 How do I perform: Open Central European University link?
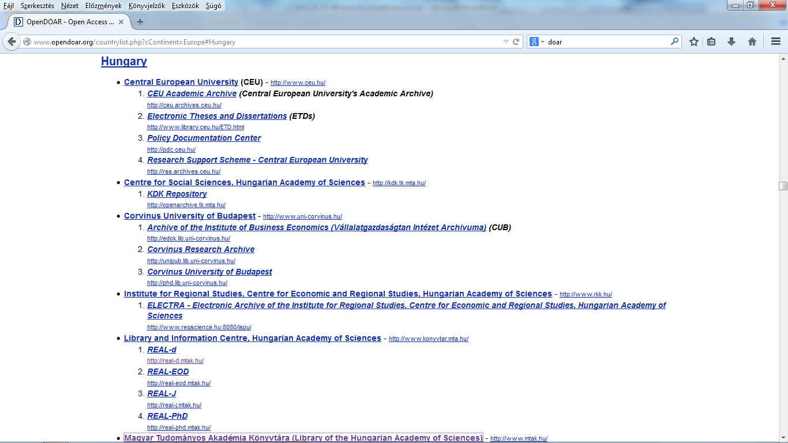(181, 82)
